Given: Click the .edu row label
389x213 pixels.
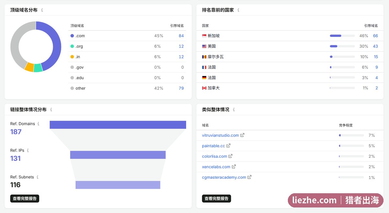Looking at the screenshot, I should pos(79,78).
